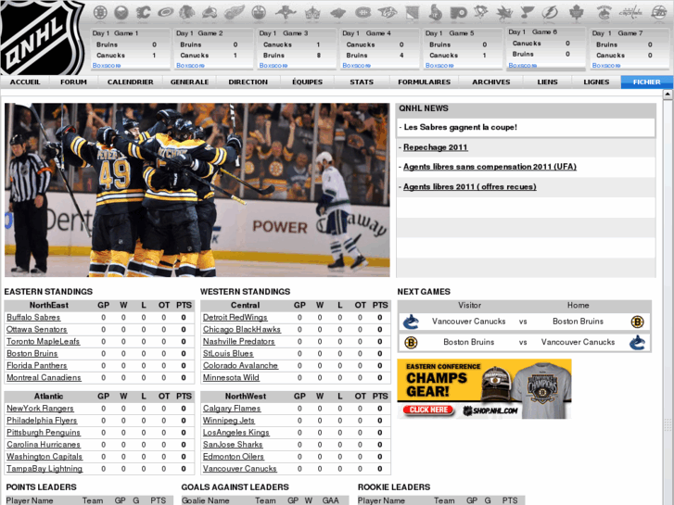This screenshot has height=505, width=674.
Task: Open the DIRECTION menu
Action: pos(248,82)
